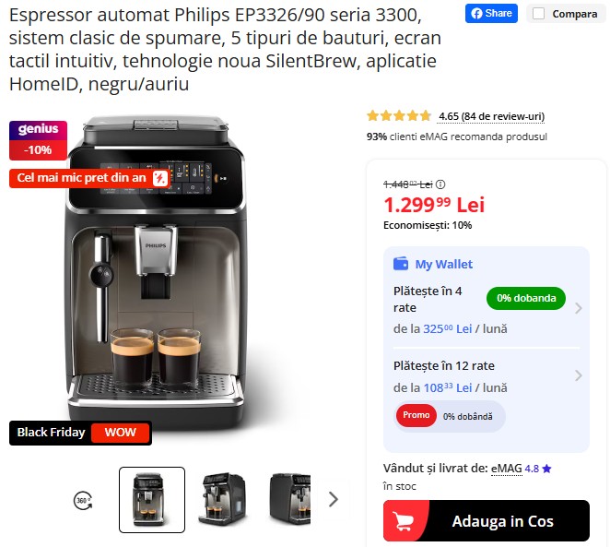Click the Black Friday WOW badge
Image resolution: width=610 pixels, height=547 pixels.
point(80,433)
